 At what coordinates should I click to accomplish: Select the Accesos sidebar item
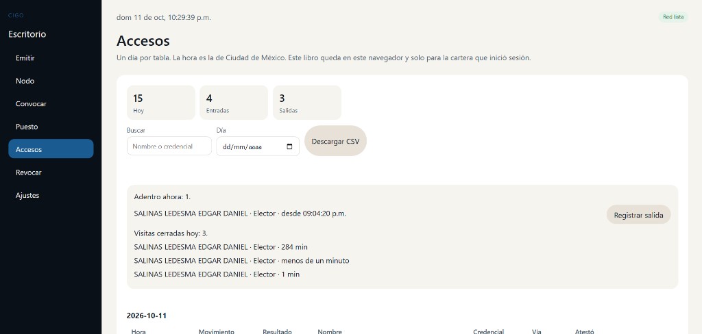pos(51,149)
